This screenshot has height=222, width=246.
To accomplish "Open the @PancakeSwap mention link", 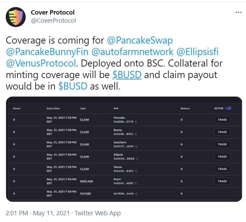I will [140, 40].
